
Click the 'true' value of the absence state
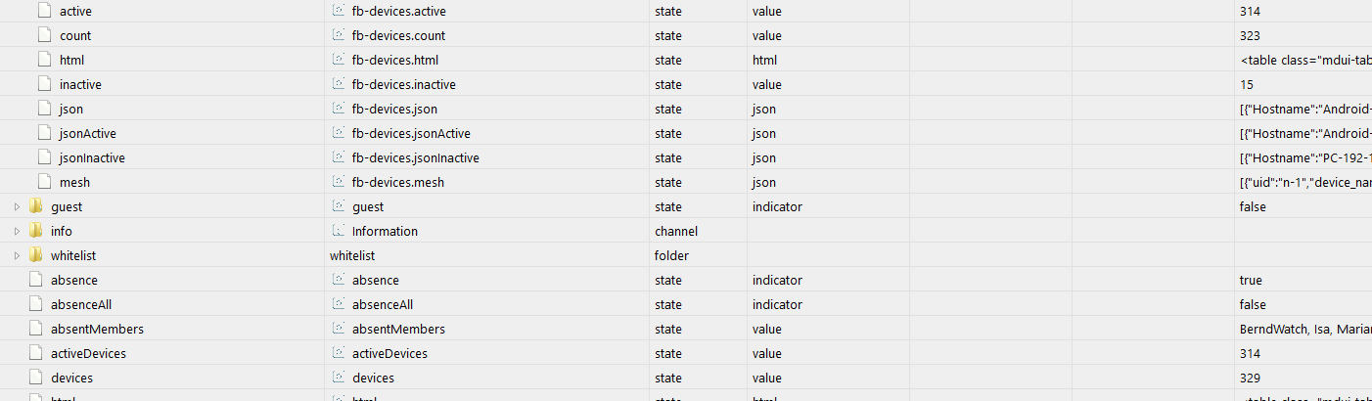[x=1252, y=280]
